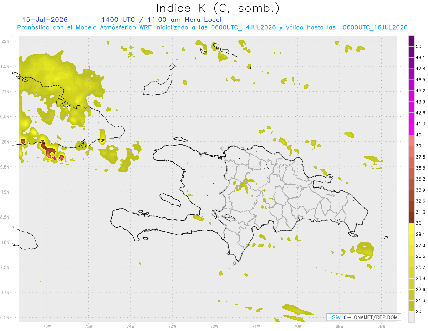Click the color scale value 46.5
The height and width of the screenshot is (331, 428).
[x=421, y=80]
